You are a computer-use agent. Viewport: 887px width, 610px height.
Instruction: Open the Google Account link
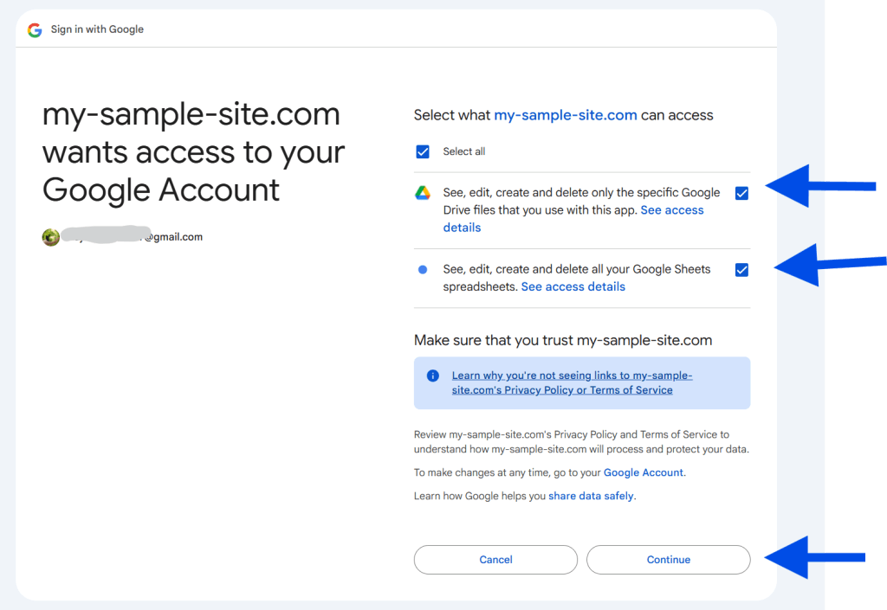(x=644, y=472)
